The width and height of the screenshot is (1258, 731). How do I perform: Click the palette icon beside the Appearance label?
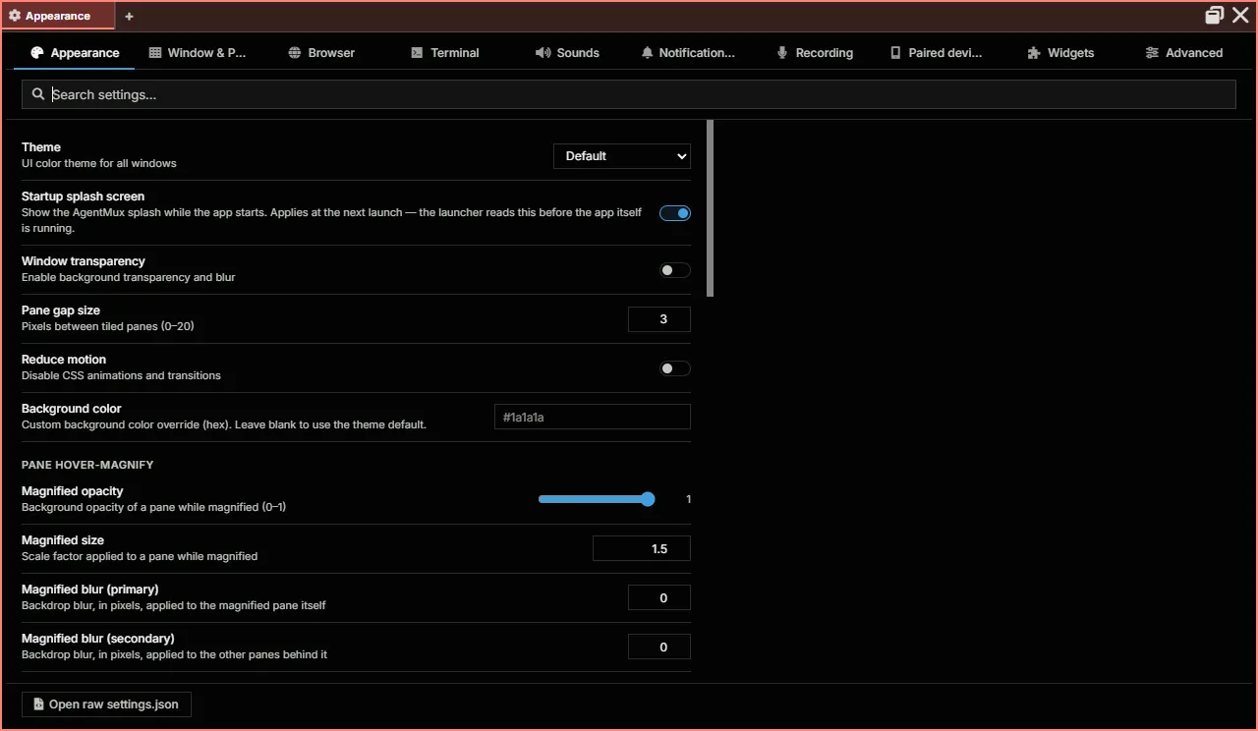tap(37, 53)
